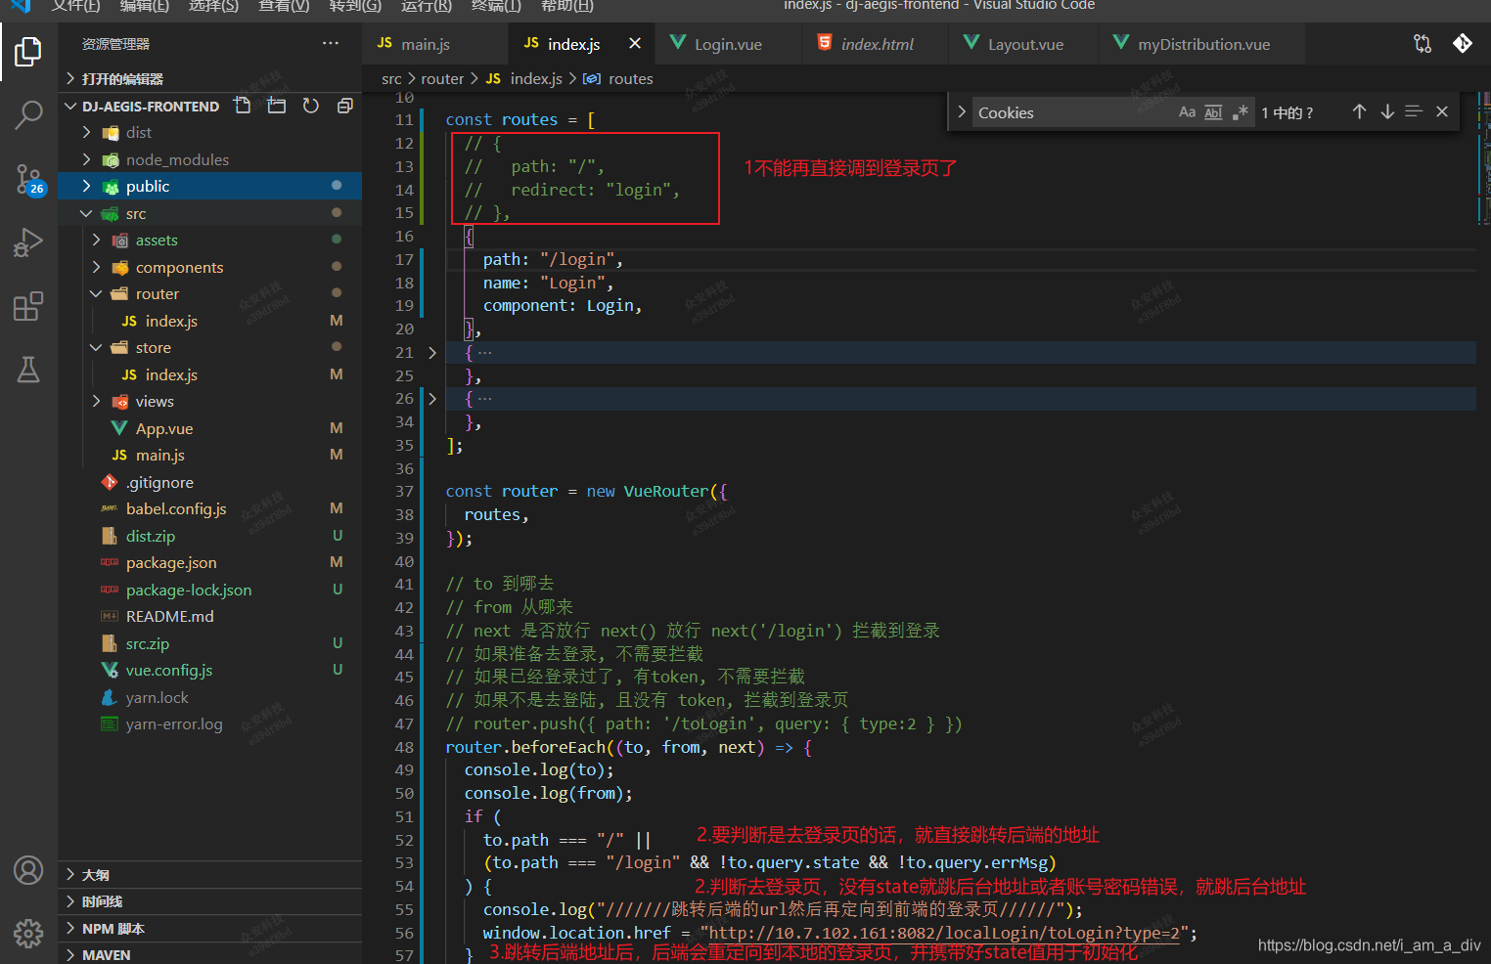Expand the replace field in find widget
The width and height of the screenshot is (1491, 964).
point(962,112)
